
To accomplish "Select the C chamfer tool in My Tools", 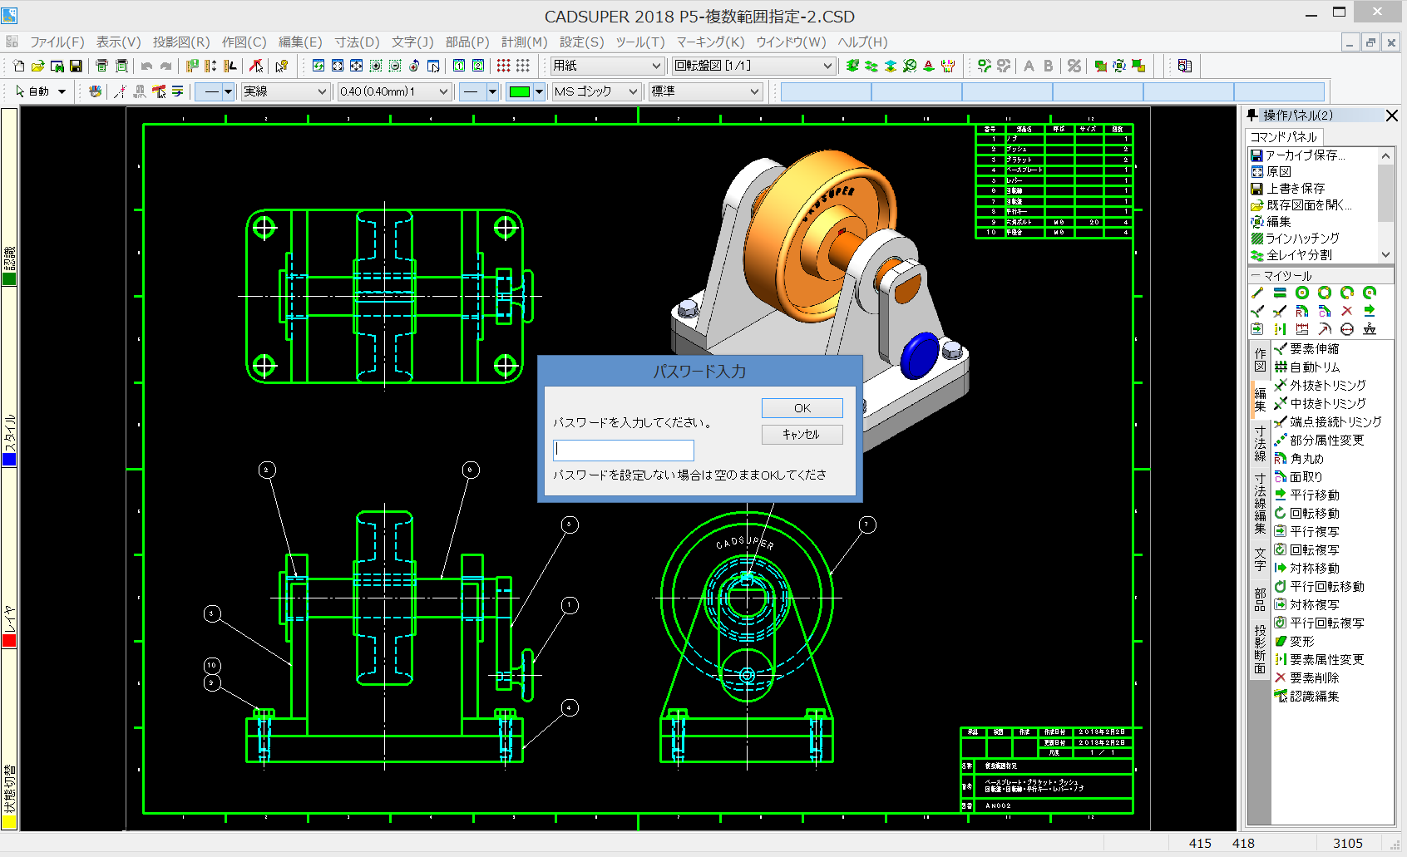I will click(1325, 311).
